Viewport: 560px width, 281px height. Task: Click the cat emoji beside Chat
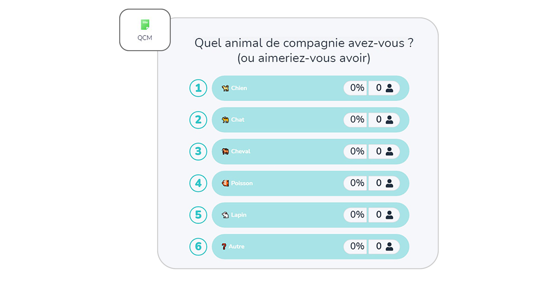point(225,120)
